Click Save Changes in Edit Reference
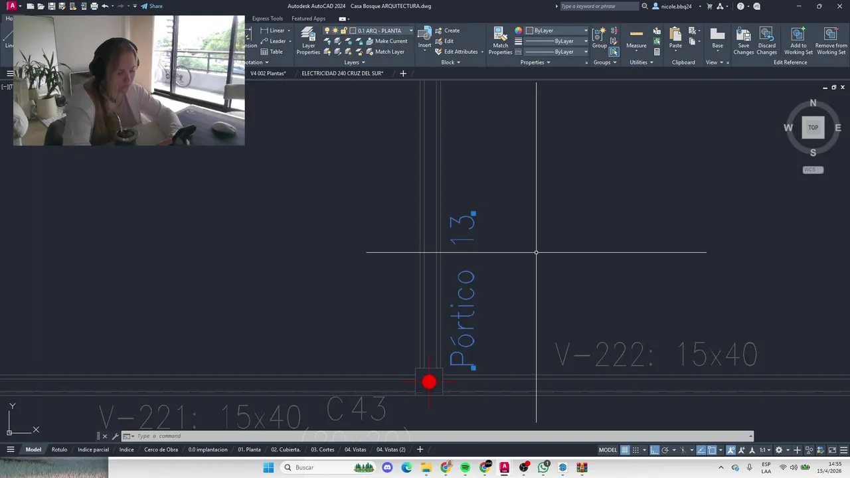 [x=744, y=41]
